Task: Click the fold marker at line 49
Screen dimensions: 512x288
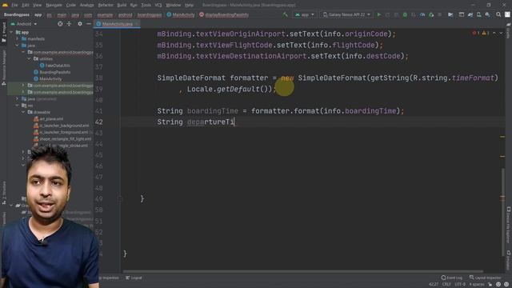Action: (120, 198)
